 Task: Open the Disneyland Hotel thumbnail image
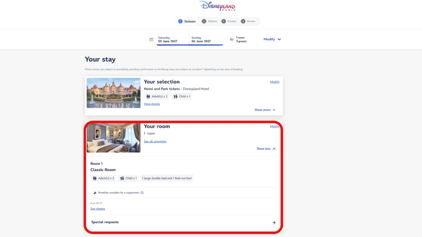(x=114, y=93)
